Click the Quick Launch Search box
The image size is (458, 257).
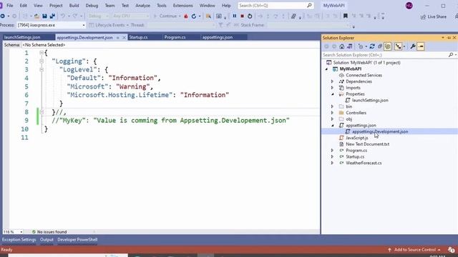276,6
